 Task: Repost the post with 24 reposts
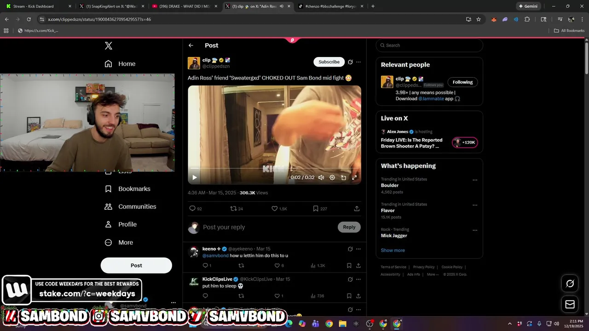point(237,209)
